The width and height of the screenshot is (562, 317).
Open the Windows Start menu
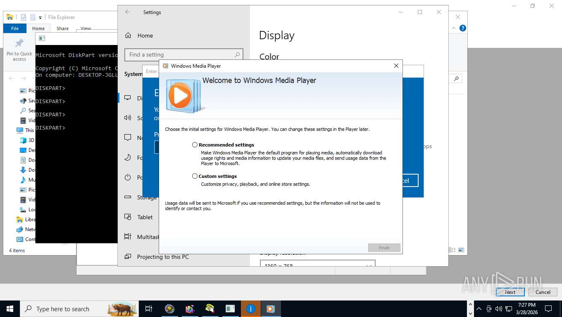pos(10,309)
